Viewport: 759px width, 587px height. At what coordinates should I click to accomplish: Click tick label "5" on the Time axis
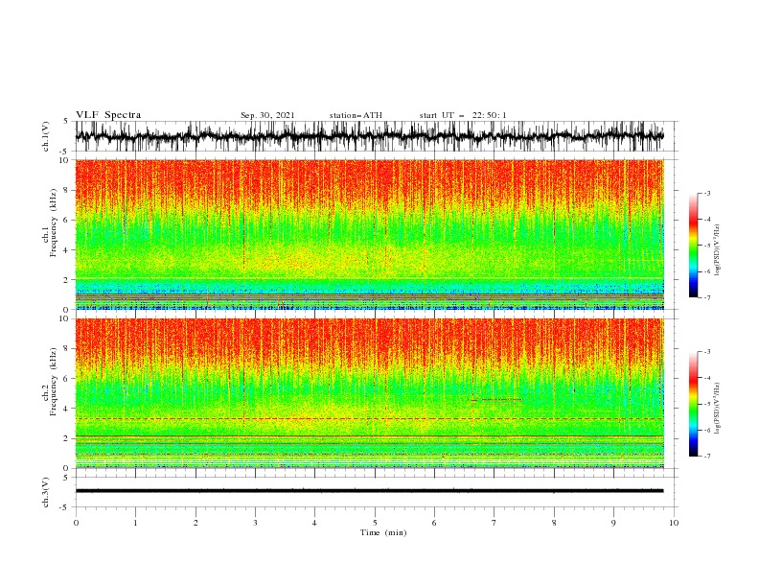[x=375, y=523]
